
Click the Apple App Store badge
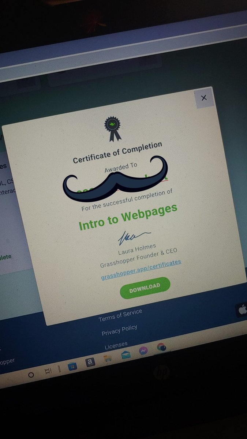click(241, 309)
